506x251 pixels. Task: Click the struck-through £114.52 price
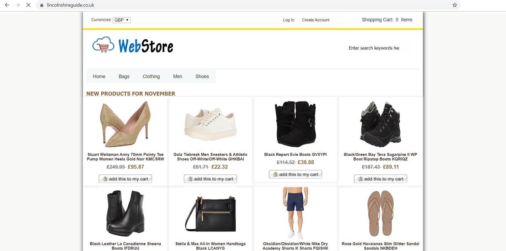point(286,162)
